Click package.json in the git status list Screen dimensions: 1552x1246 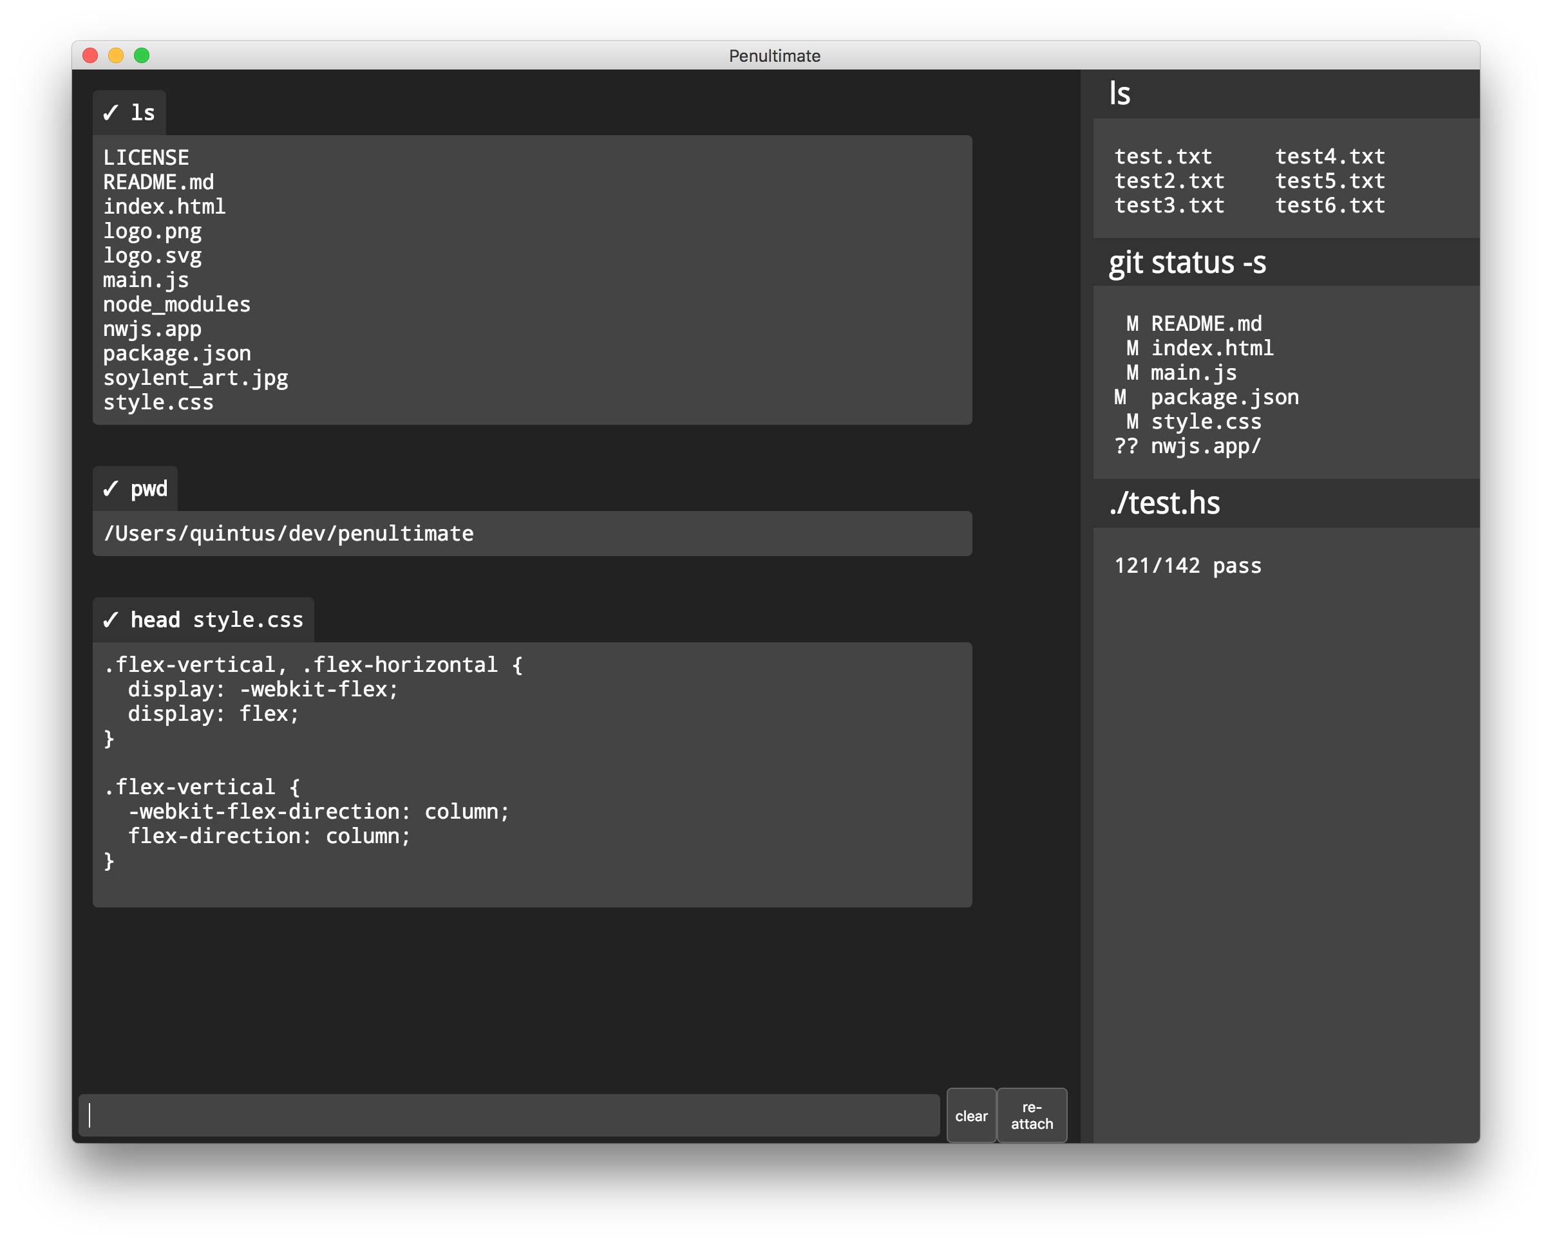pos(1224,397)
